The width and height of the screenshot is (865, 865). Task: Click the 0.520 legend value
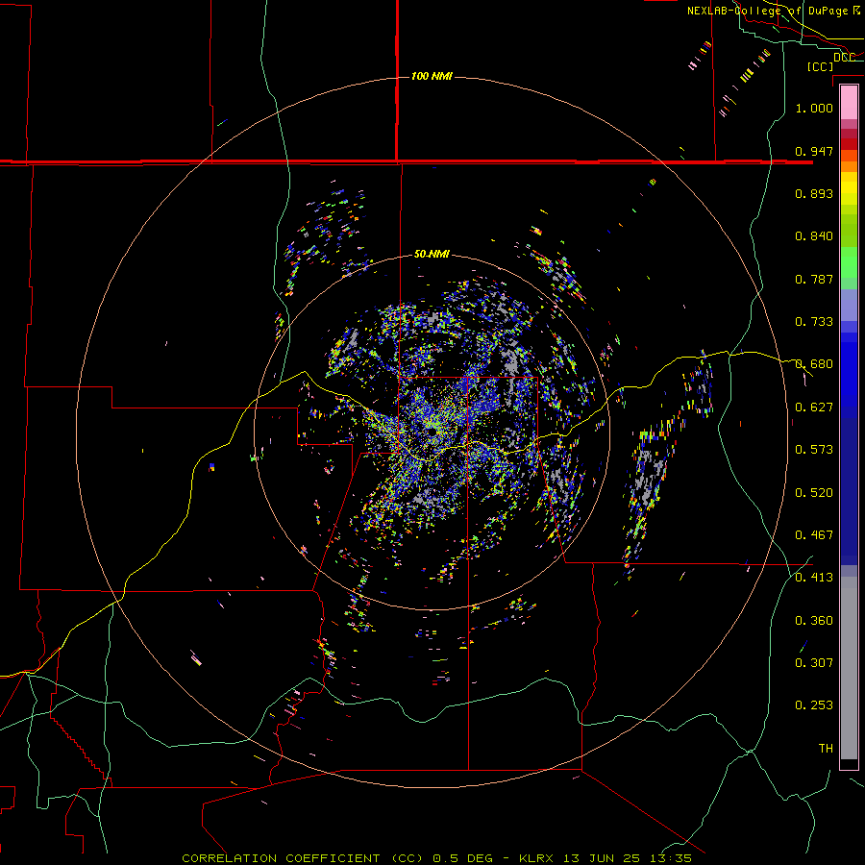[814, 493]
